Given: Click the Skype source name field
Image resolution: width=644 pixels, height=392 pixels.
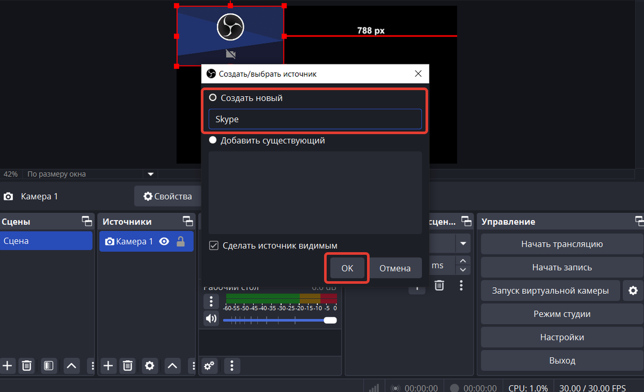Looking at the screenshot, I should 314,119.
